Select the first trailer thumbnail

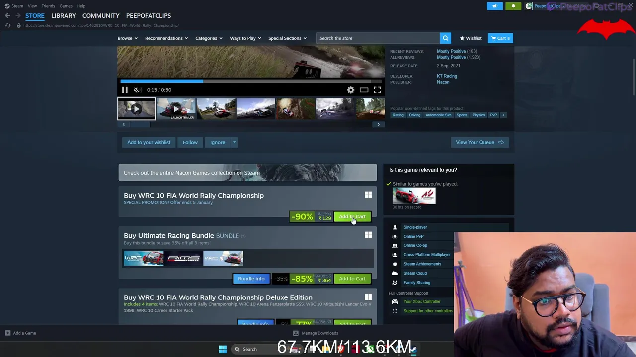[136, 109]
